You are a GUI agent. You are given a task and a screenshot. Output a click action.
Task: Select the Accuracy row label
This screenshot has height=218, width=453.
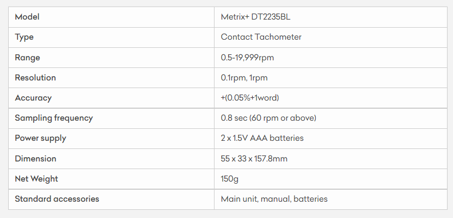pyautogui.click(x=33, y=98)
